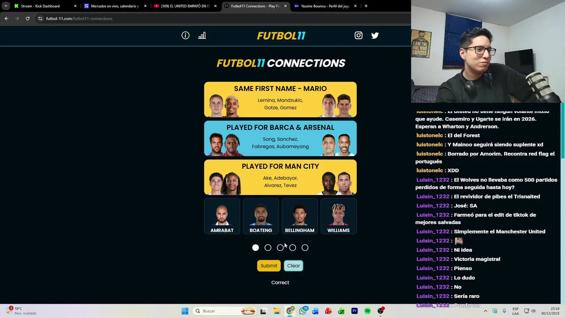565x318 pixels.
Task: Click the Played for Barca & Arsenal group
Action: pos(280,138)
